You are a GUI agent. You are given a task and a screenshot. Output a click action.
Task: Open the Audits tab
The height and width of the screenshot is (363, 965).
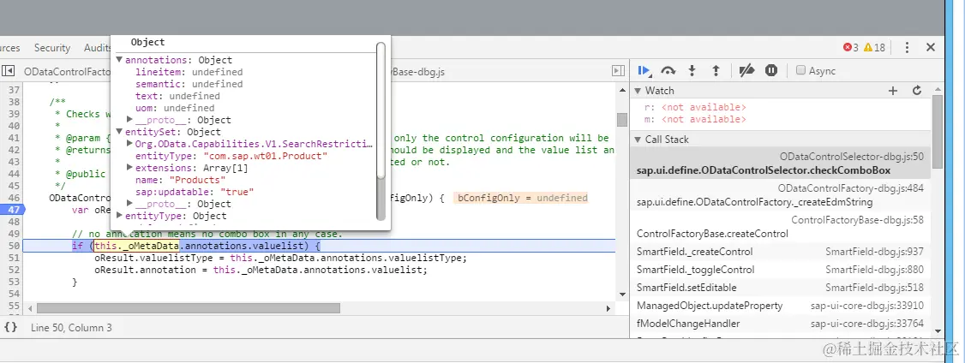click(x=97, y=47)
